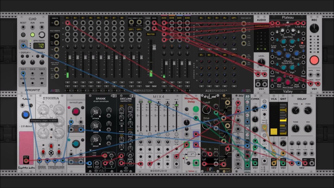Click the round red record button on REC
This screenshot has height=188, width=334.
tap(314, 60)
